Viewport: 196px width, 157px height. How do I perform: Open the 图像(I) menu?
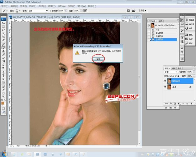24,6
